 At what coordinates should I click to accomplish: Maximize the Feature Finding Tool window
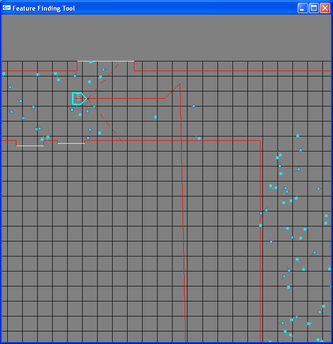pos(314,8)
